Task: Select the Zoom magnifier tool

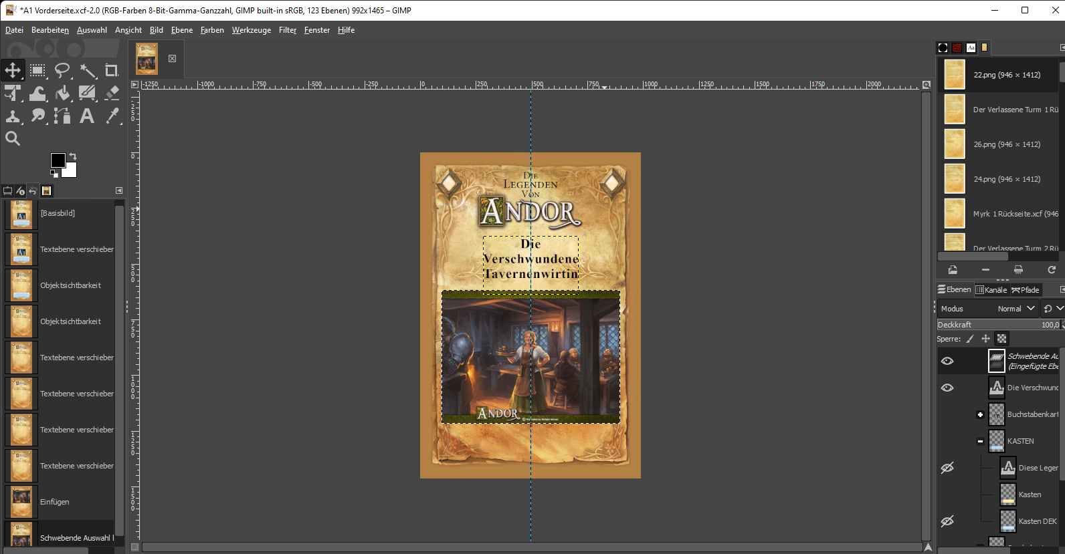Action: [x=13, y=138]
